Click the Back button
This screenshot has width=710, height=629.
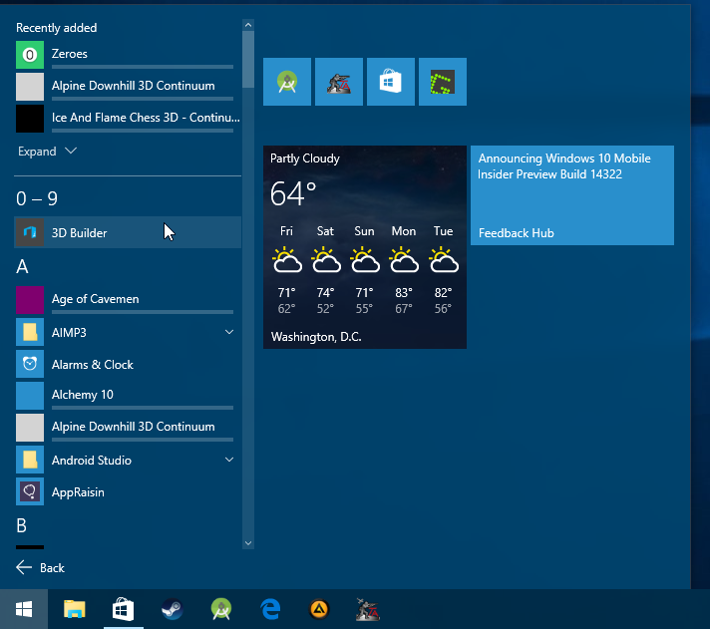[40, 567]
